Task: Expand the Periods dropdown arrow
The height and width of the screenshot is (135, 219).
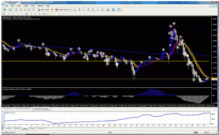Action: (116, 10)
